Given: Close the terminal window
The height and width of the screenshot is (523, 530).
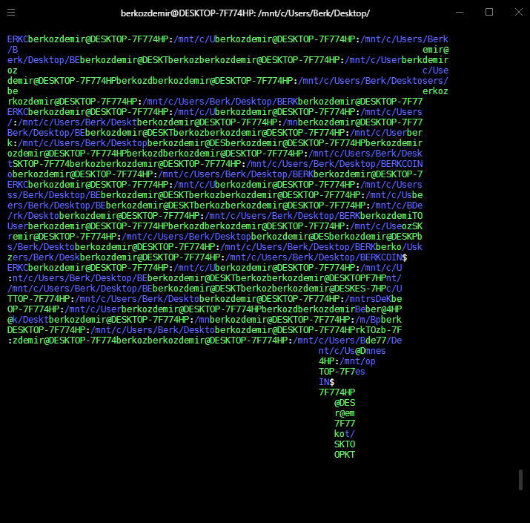Looking at the screenshot, I should pos(519,12).
